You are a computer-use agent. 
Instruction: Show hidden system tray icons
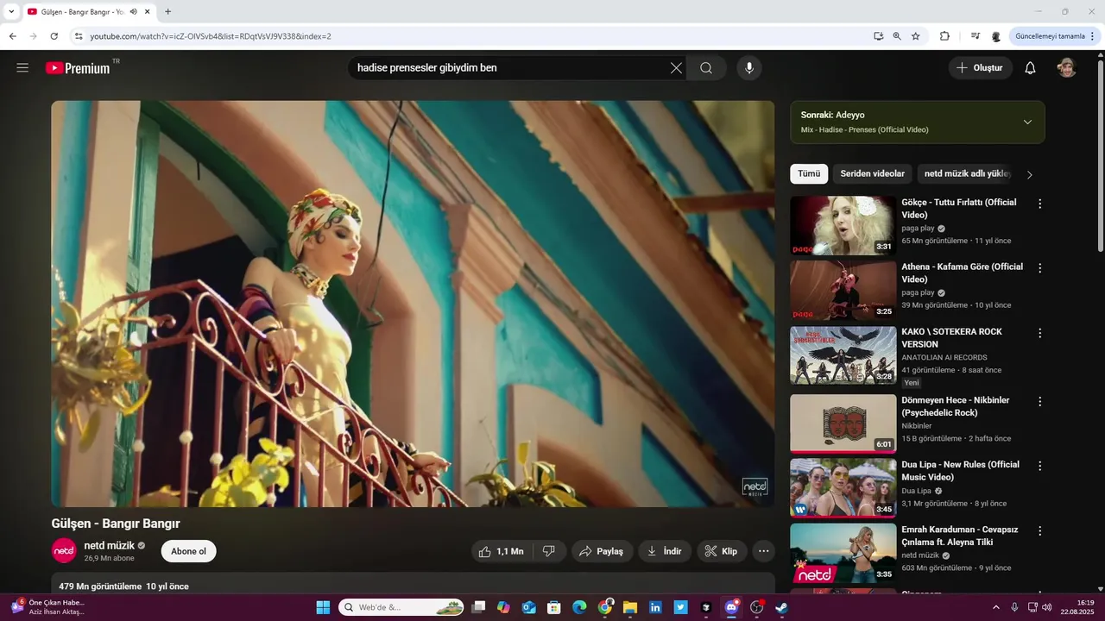(x=996, y=607)
